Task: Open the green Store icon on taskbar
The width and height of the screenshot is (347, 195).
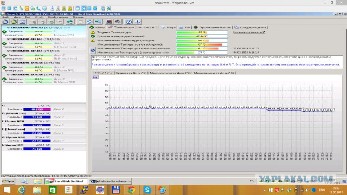Action: click(x=53, y=190)
